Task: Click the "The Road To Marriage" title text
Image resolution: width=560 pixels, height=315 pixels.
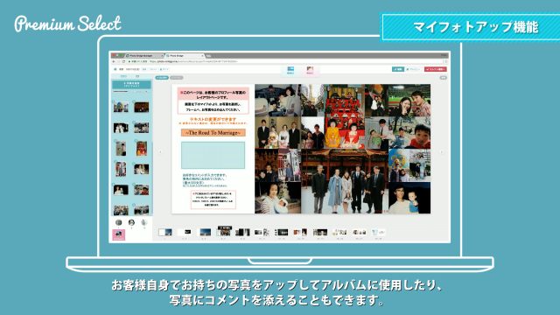Action: point(213,132)
